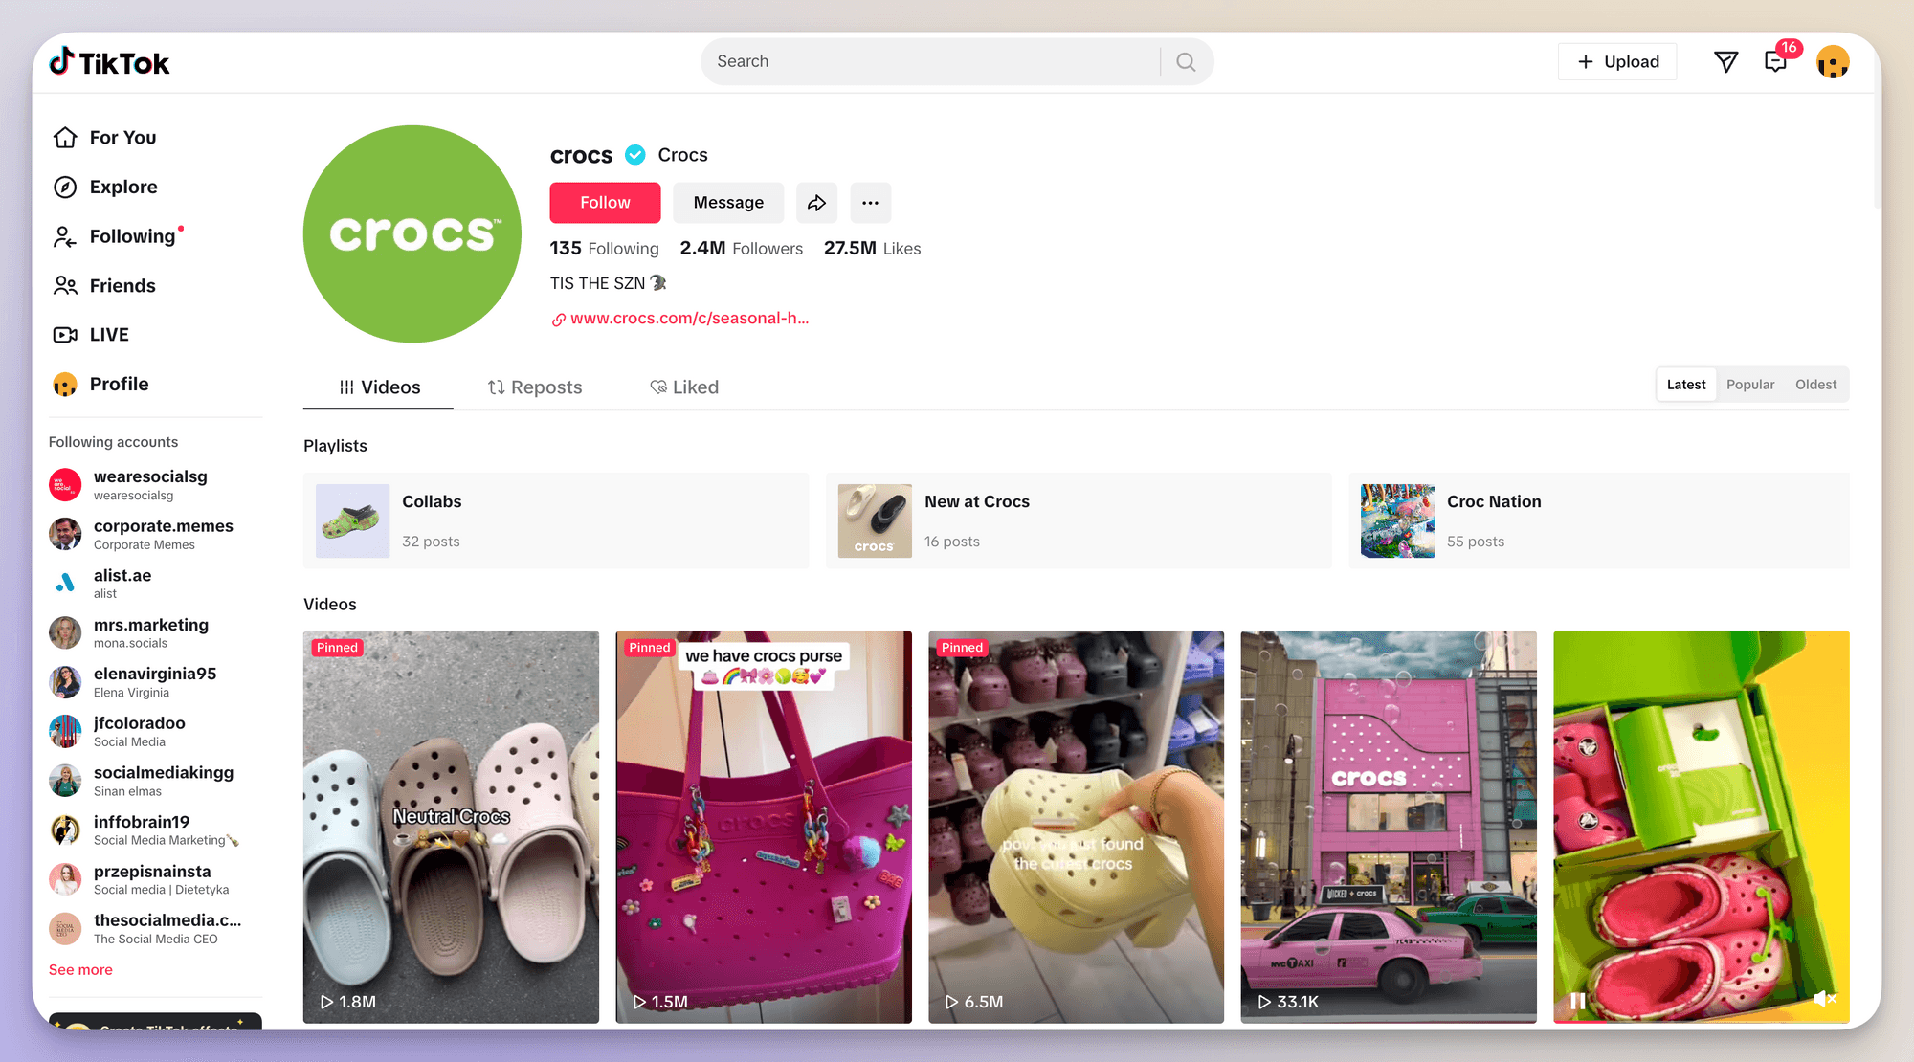Screen dimensions: 1914x1062
Task: Click See more following accounts
Action: pos(80,970)
